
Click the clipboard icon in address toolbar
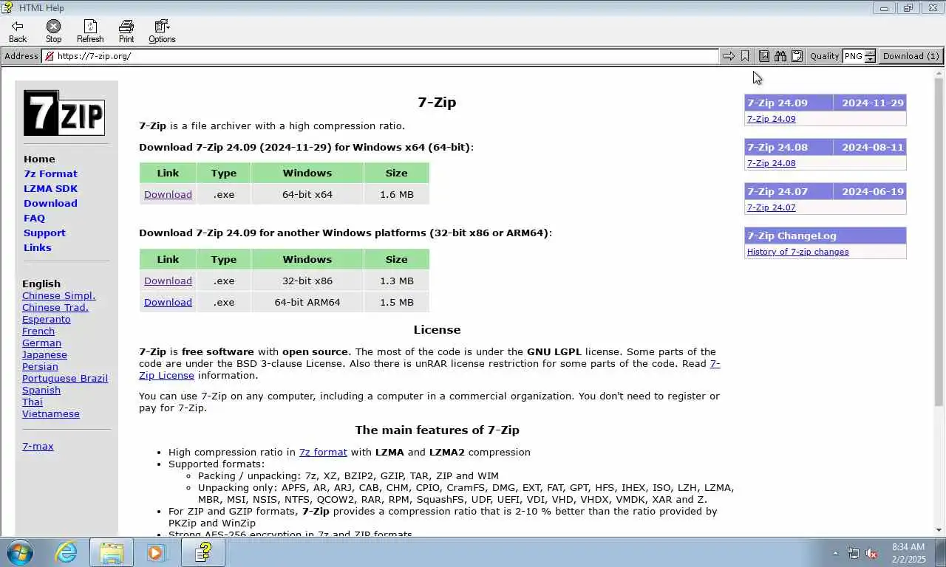click(797, 56)
